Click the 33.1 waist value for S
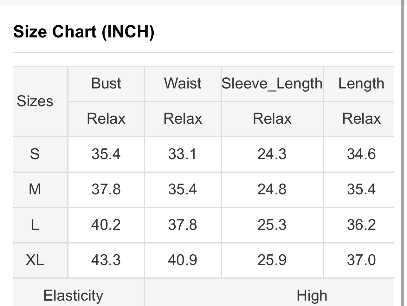The width and height of the screenshot is (407, 306). click(x=183, y=154)
